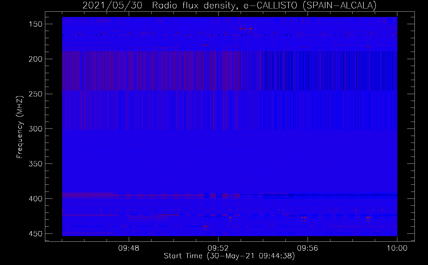The width and height of the screenshot is (428, 265).
Task: Click the 400 frequency tick label
Action: pos(35,199)
